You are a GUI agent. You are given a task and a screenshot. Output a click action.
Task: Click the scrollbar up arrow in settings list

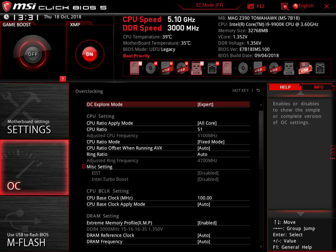pyautogui.click(x=261, y=104)
